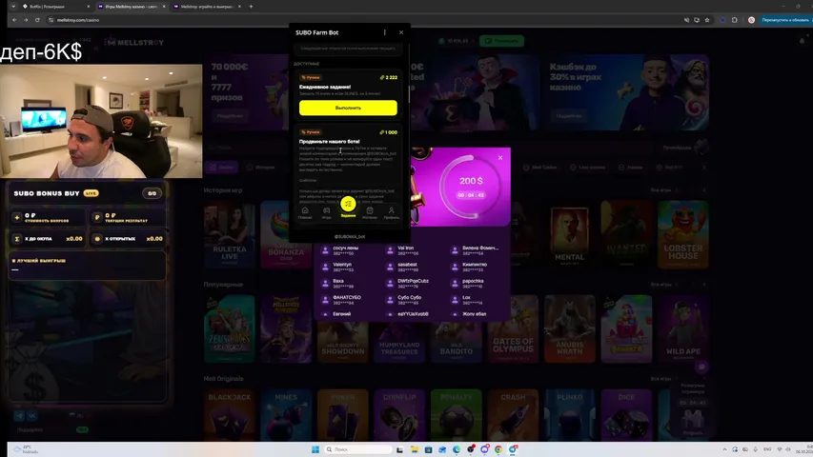This screenshot has height=457, width=813.
Task: Open the Wild Ape game thumbnail
Action: 682,329
